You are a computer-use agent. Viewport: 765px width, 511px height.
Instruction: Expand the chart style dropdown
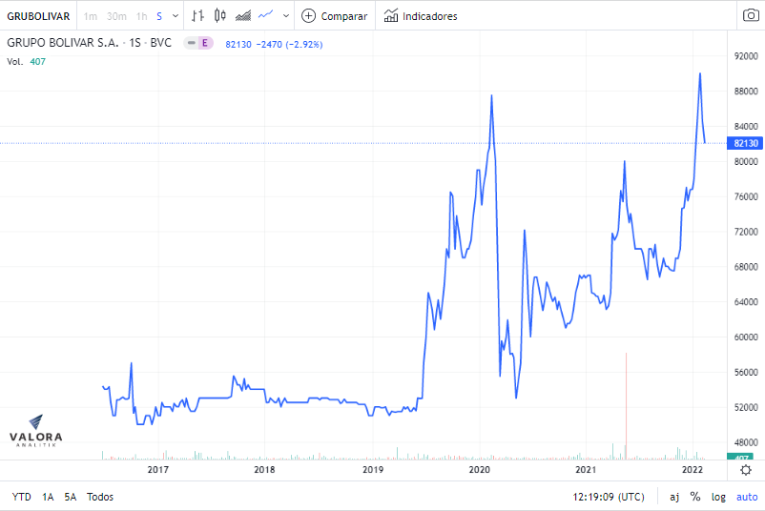tap(286, 16)
